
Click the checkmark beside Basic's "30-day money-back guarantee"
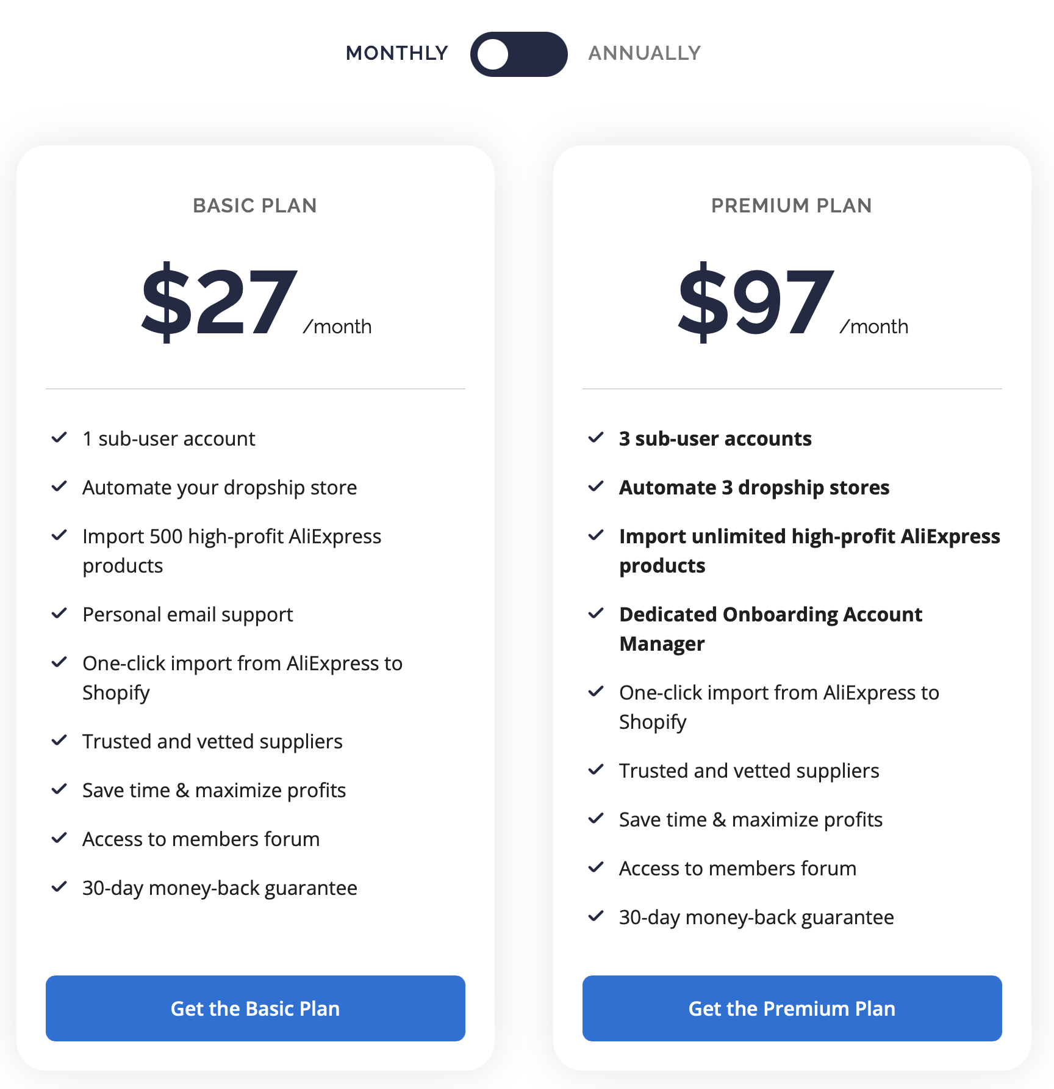[x=60, y=887]
